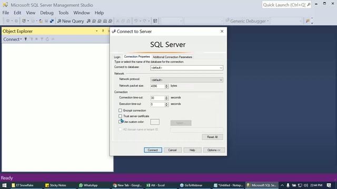This screenshot has height=189, width=337.
Task: Open the View menu
Action: click(31, 13)
